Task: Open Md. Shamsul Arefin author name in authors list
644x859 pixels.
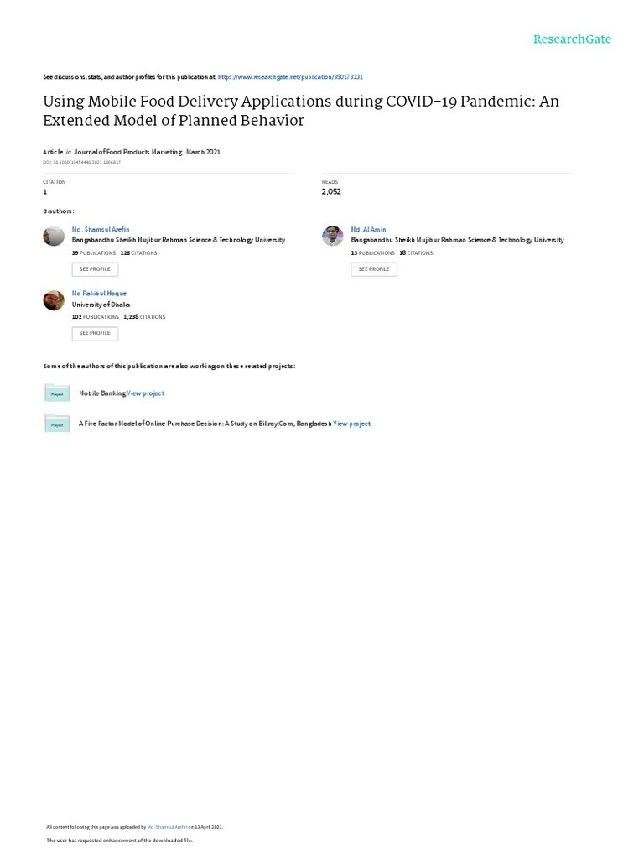Action: click(x=101, y=229)
